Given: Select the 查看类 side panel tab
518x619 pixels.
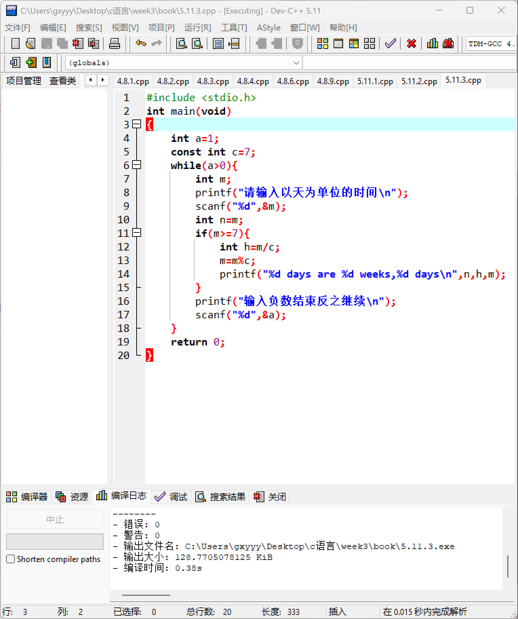Looking at the screenshot, I should [x=62, y=81].
